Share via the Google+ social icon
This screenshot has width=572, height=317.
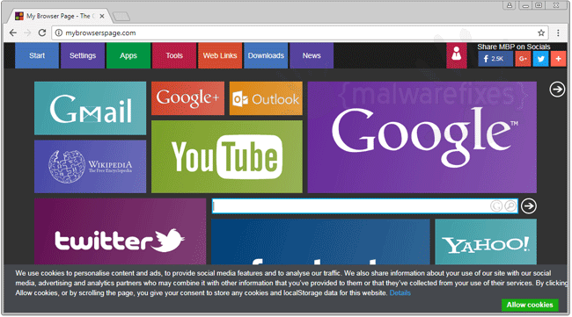tap(523, 59)
